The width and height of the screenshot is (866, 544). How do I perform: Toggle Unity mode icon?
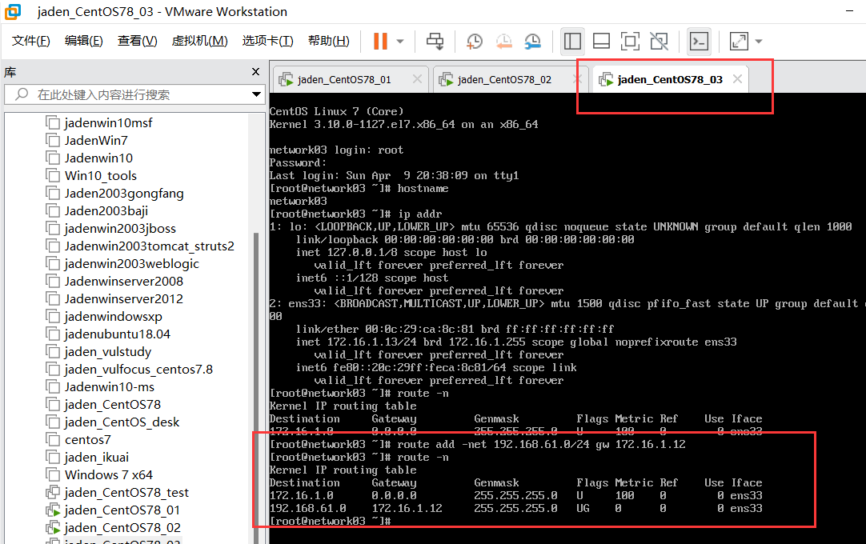coord(659,41)
